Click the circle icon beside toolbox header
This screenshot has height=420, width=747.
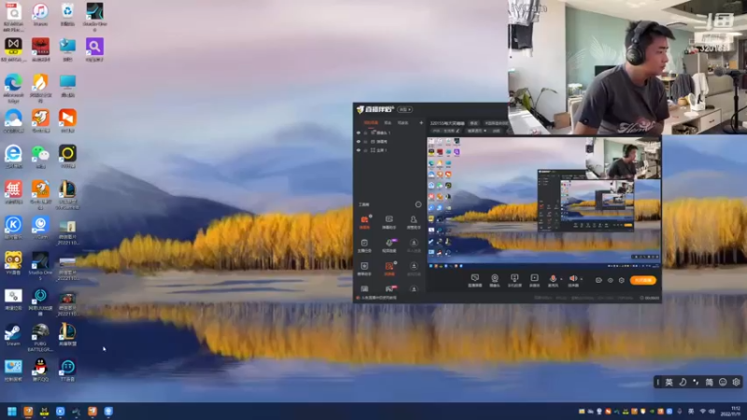417,204
